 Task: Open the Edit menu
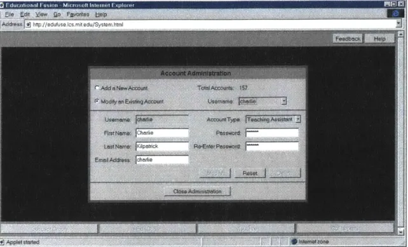click(25, 15)
